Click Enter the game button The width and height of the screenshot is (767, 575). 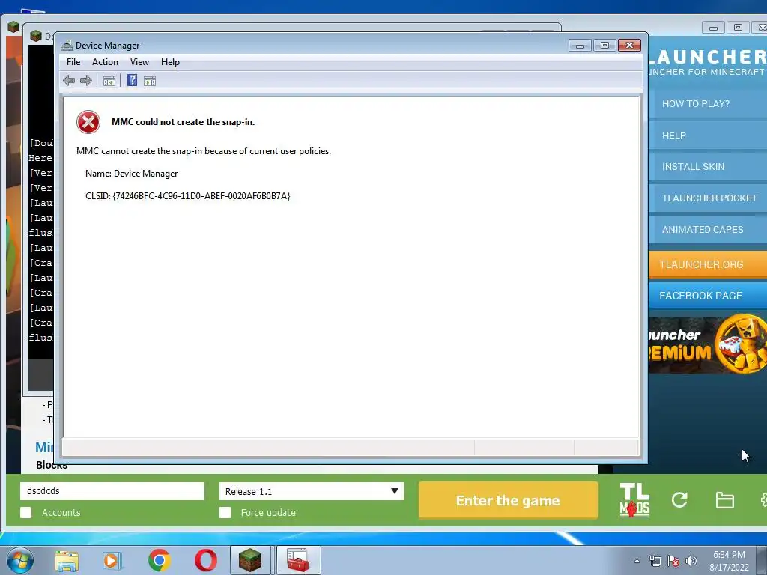(x=509, y=501)
